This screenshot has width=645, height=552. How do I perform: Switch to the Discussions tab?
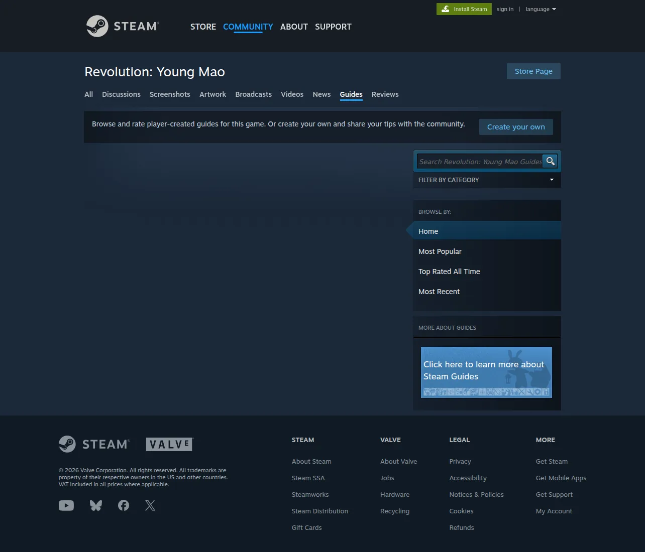click(121, 94)
